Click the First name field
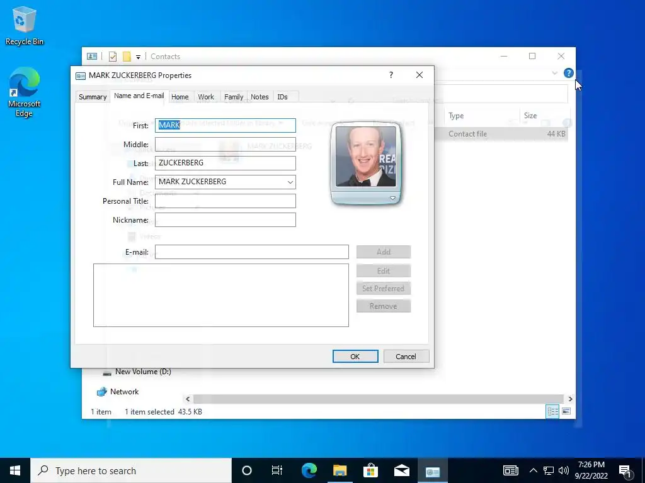 point(225,125)
